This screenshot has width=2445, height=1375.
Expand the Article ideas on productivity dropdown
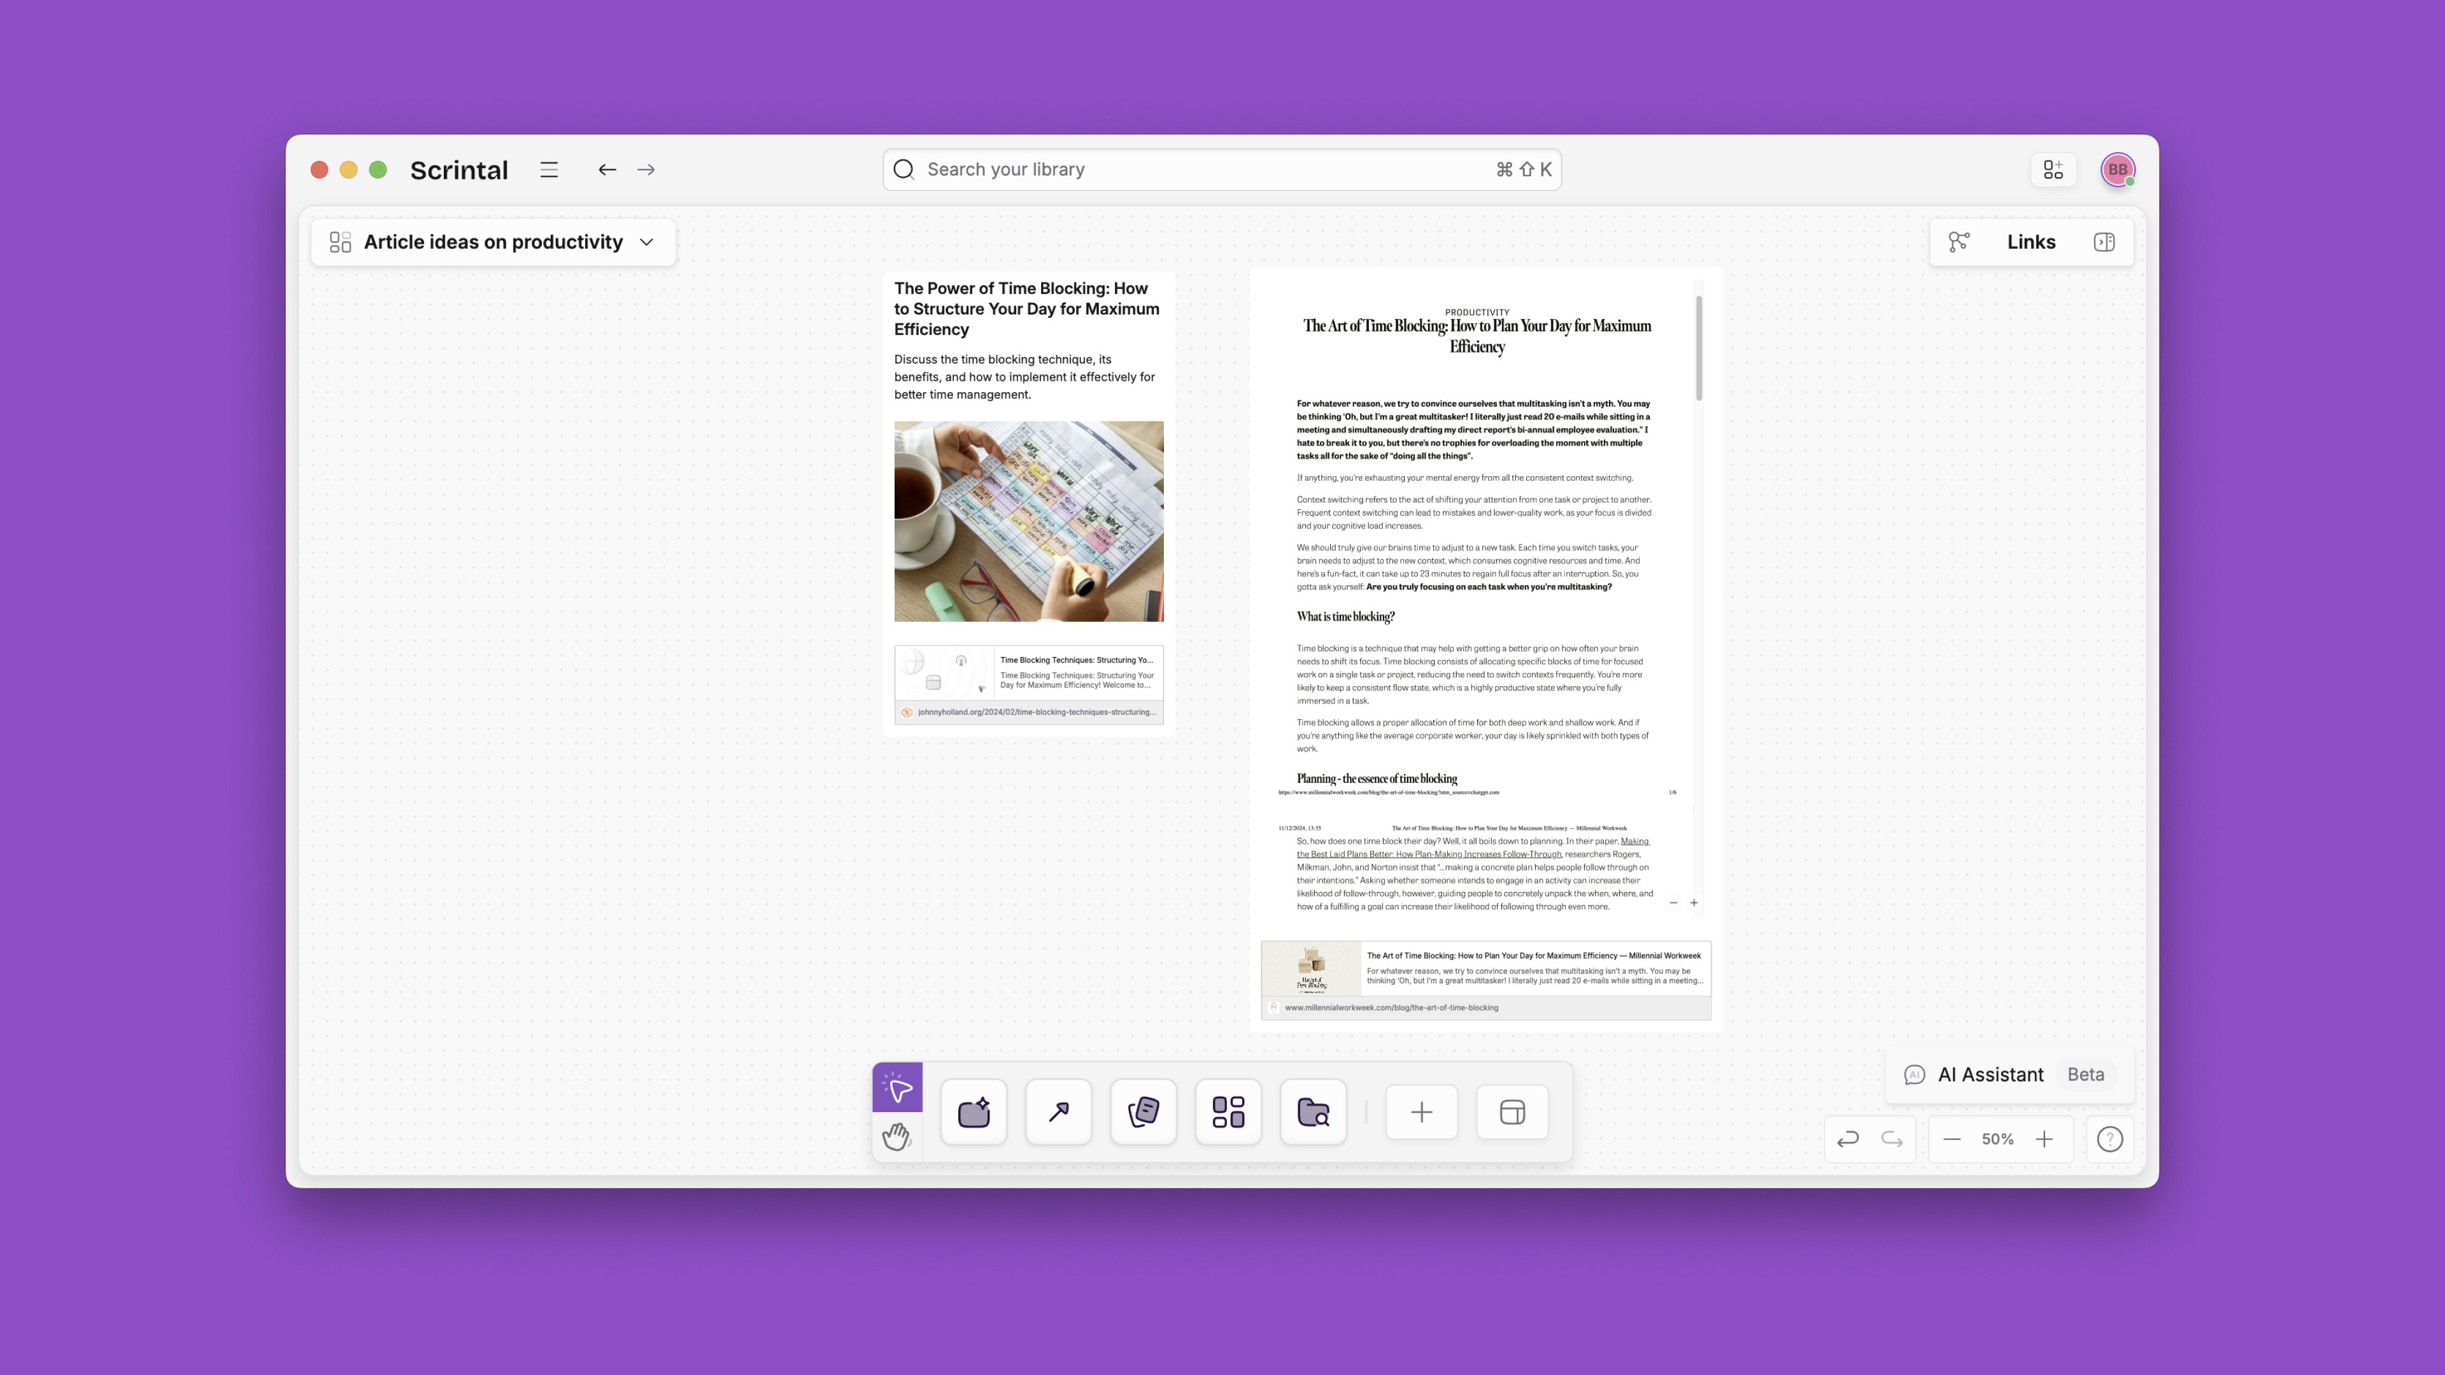(x=646, y=242)
